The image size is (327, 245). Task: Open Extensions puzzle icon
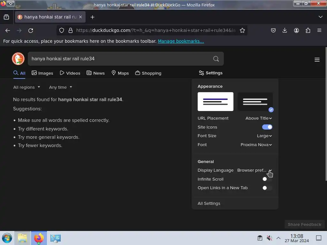(x=308, y=30)
